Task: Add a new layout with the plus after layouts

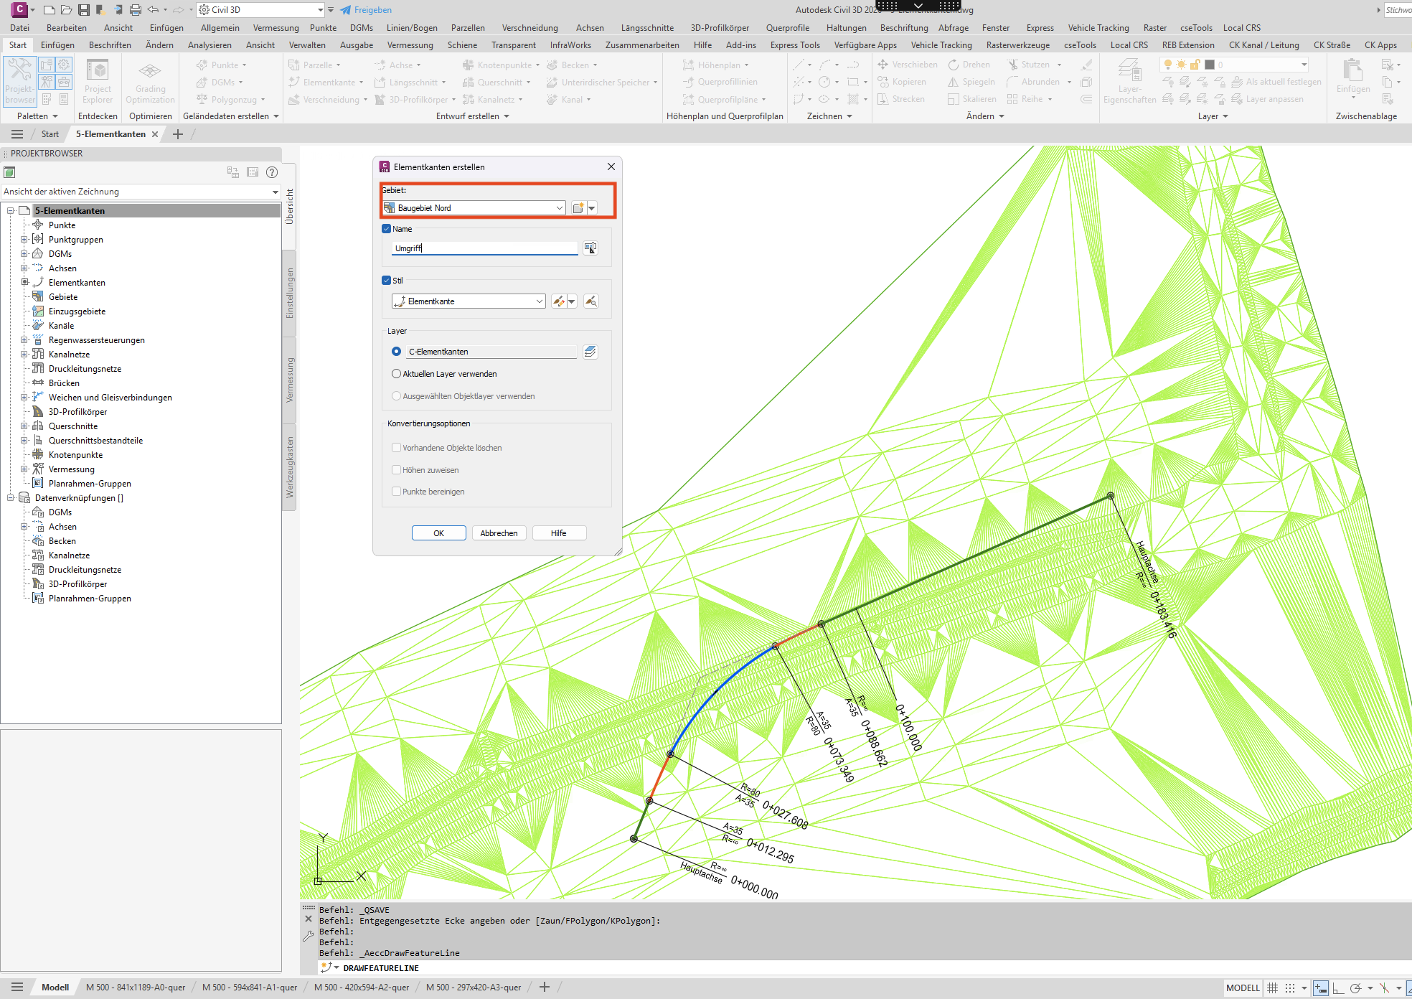Action: tap(545, 987)
